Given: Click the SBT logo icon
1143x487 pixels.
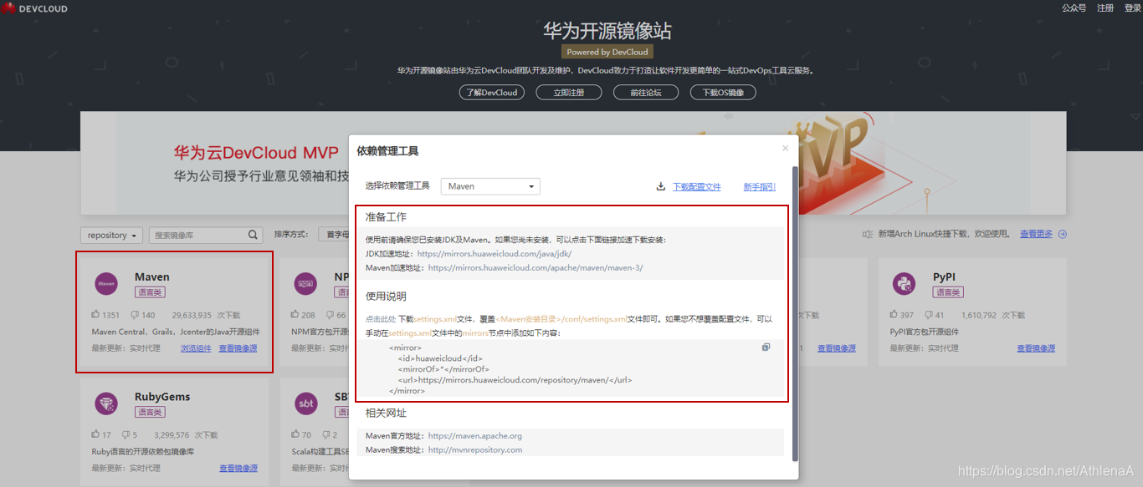Looking at the screenshot, I should [306, 403].
